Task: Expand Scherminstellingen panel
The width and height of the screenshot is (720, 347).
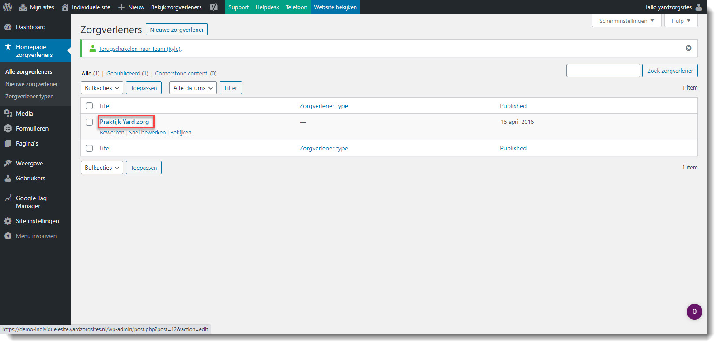Action: coord(627,21)
